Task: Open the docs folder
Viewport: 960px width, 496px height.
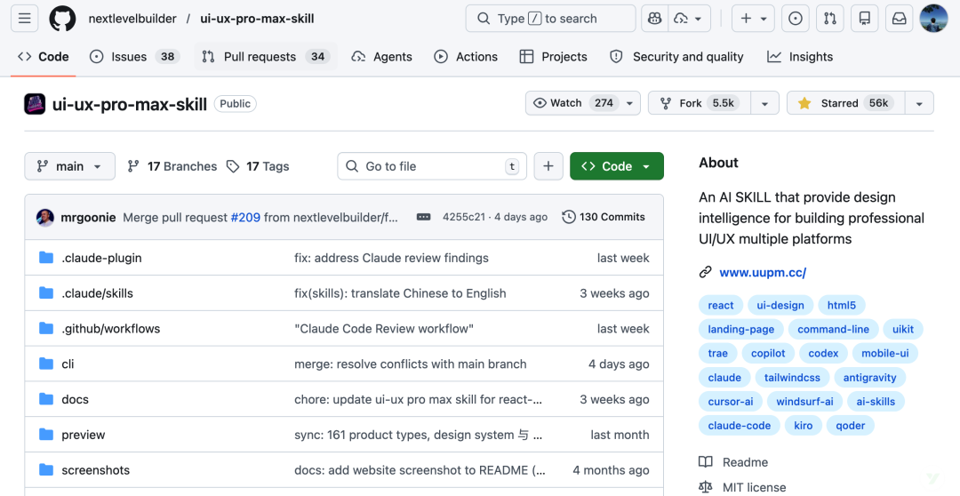Action: (76, 399)
